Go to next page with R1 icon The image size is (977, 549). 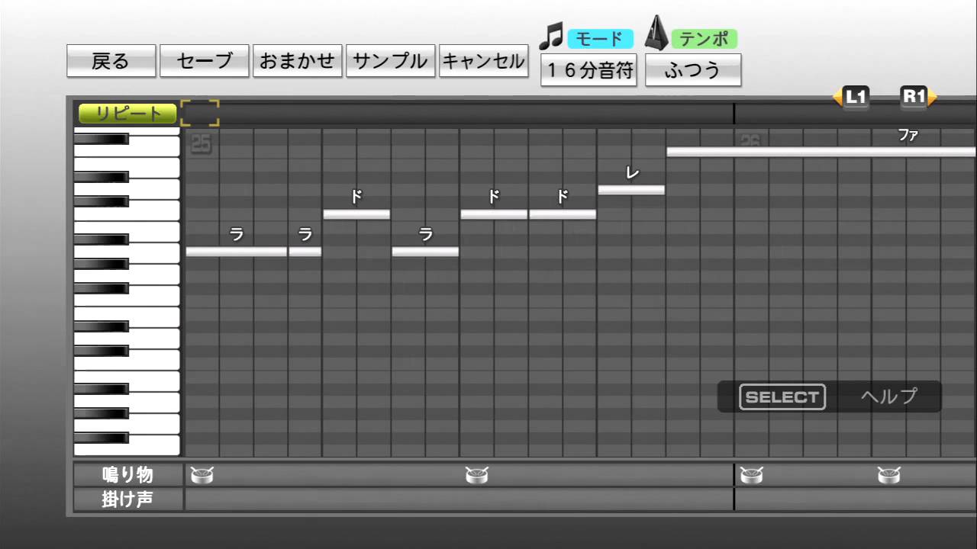pyautogui.click(x=918, y=97)
